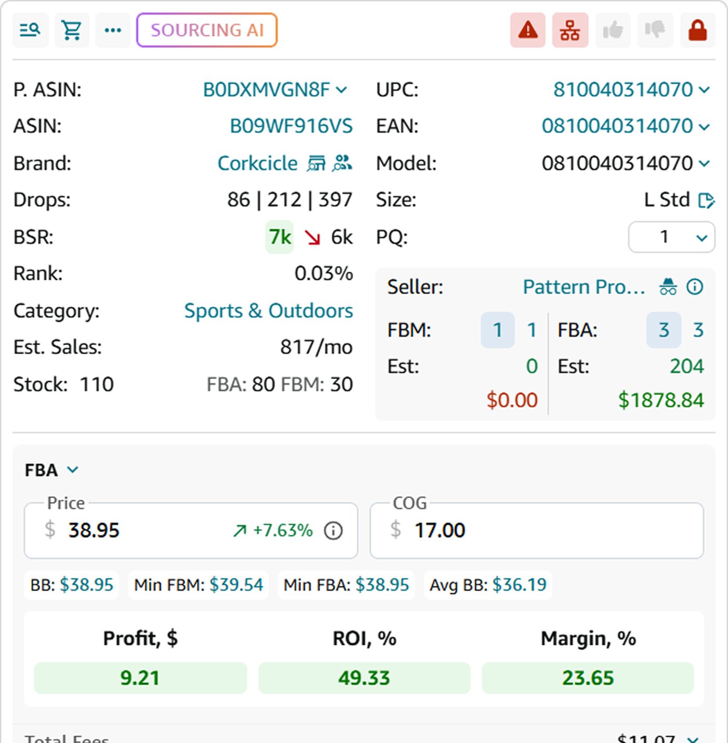Select the highlighted FBM count 1 badge
The width and height of the screenshot is (728, 743).
pos(498,330)
